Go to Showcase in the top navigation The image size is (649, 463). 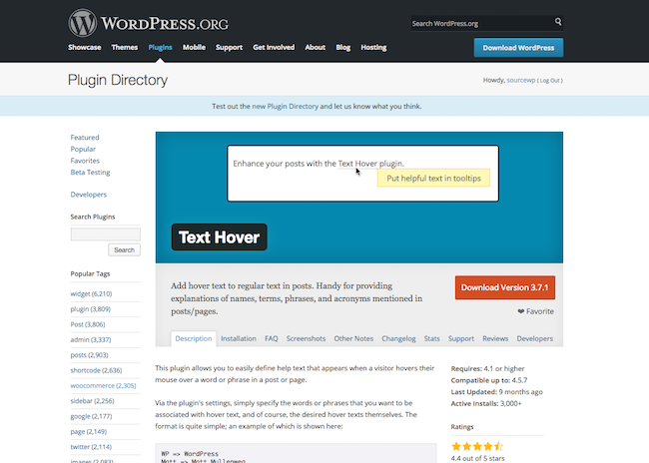coord(85,47)
